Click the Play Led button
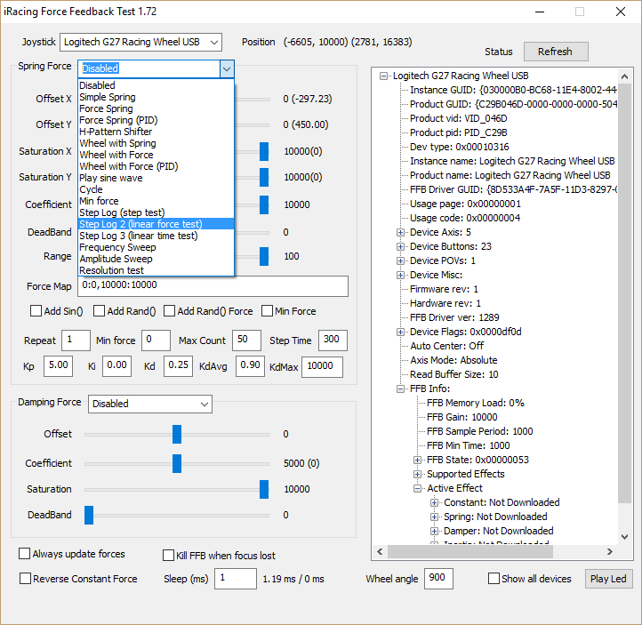The image size is (642, 625). tap(608, 579)
